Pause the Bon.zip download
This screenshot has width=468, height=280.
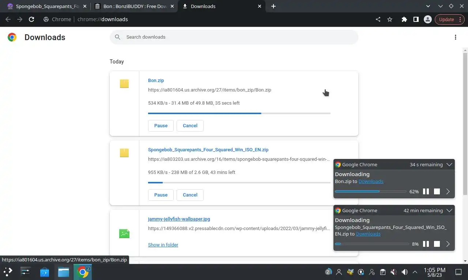(x=161, y=125)
